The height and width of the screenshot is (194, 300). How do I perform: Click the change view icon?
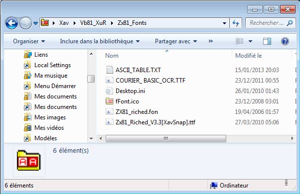(240, 41)
